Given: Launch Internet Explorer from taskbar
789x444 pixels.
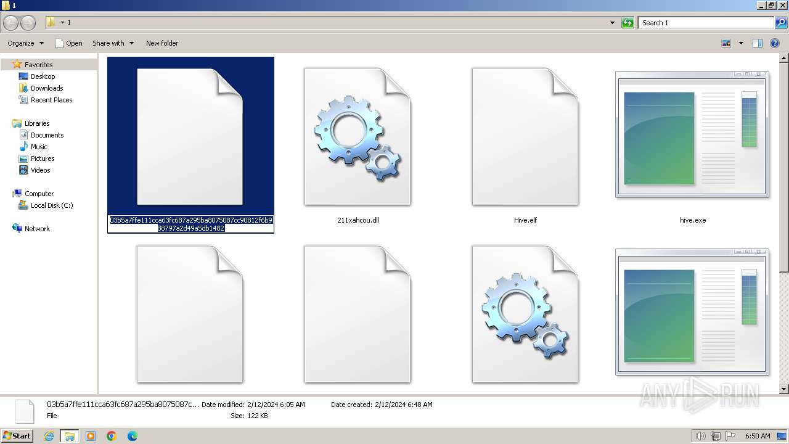Looking at the screenshot, I should click(x=49, y=436).
